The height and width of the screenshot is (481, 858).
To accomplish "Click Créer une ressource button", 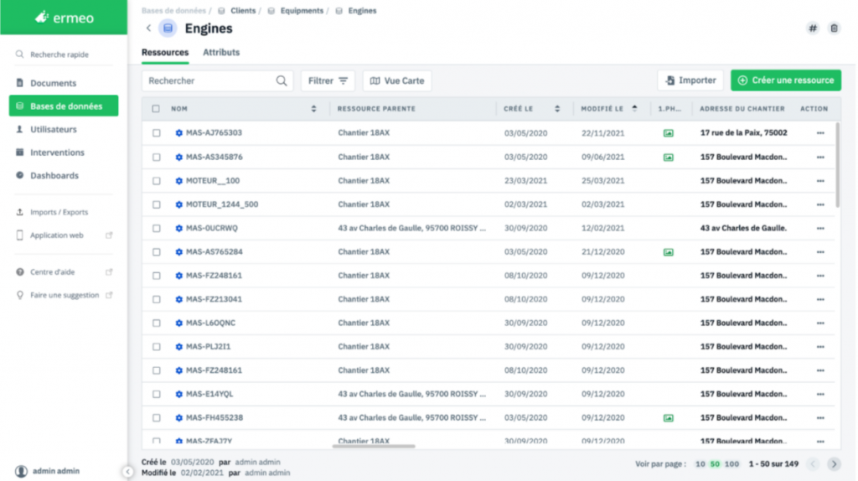I will [786, 80].
